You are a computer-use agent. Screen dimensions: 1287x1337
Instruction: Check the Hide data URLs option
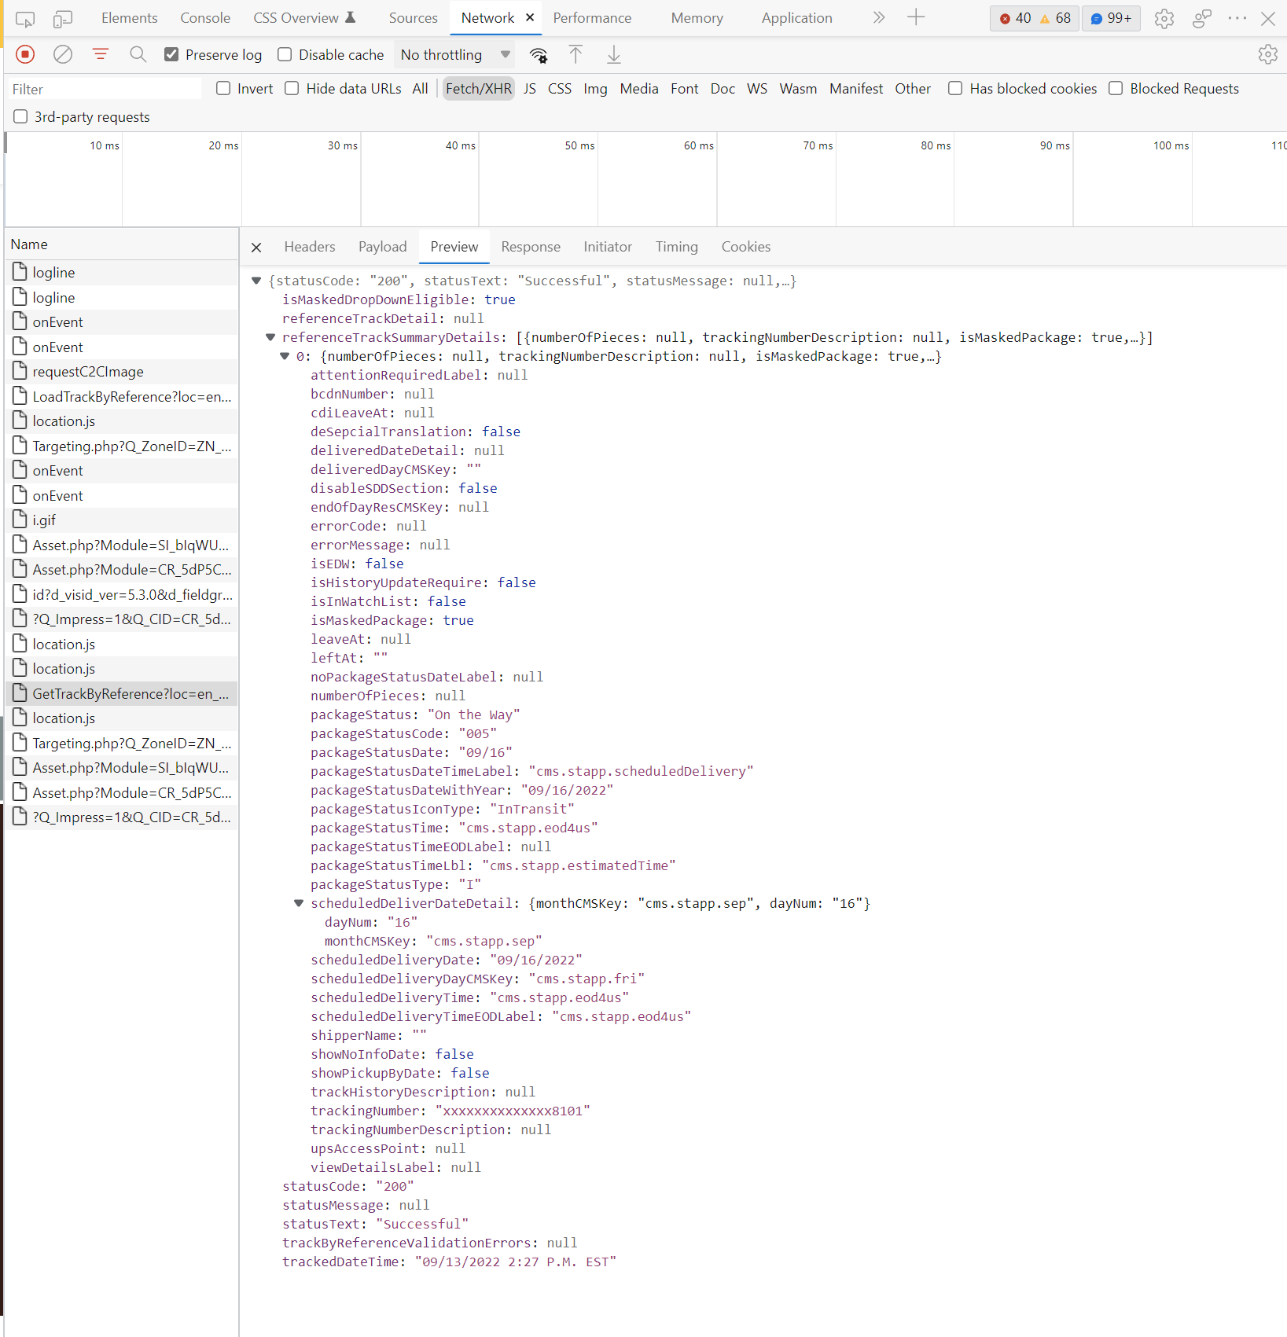coord(292,88)
